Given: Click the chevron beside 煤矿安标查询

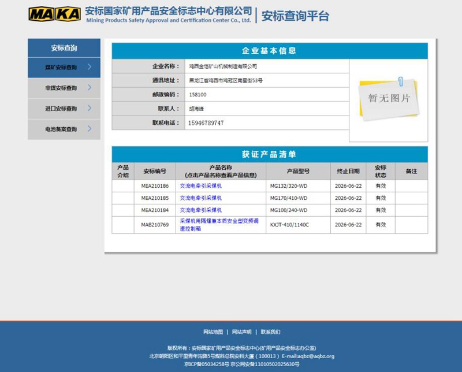Looking at the screenshot, I should (x=90, y=67).
